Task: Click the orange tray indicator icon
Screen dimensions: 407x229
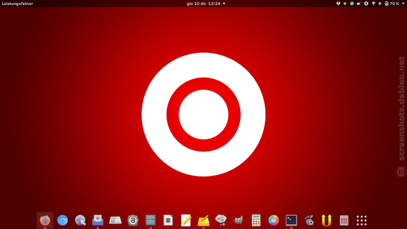Action: pyautogui.click(x=345, y=4)
